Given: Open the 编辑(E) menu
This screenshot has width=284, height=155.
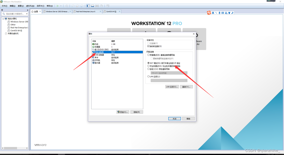Looking at the screenshot, I should (x=12, y=6).
